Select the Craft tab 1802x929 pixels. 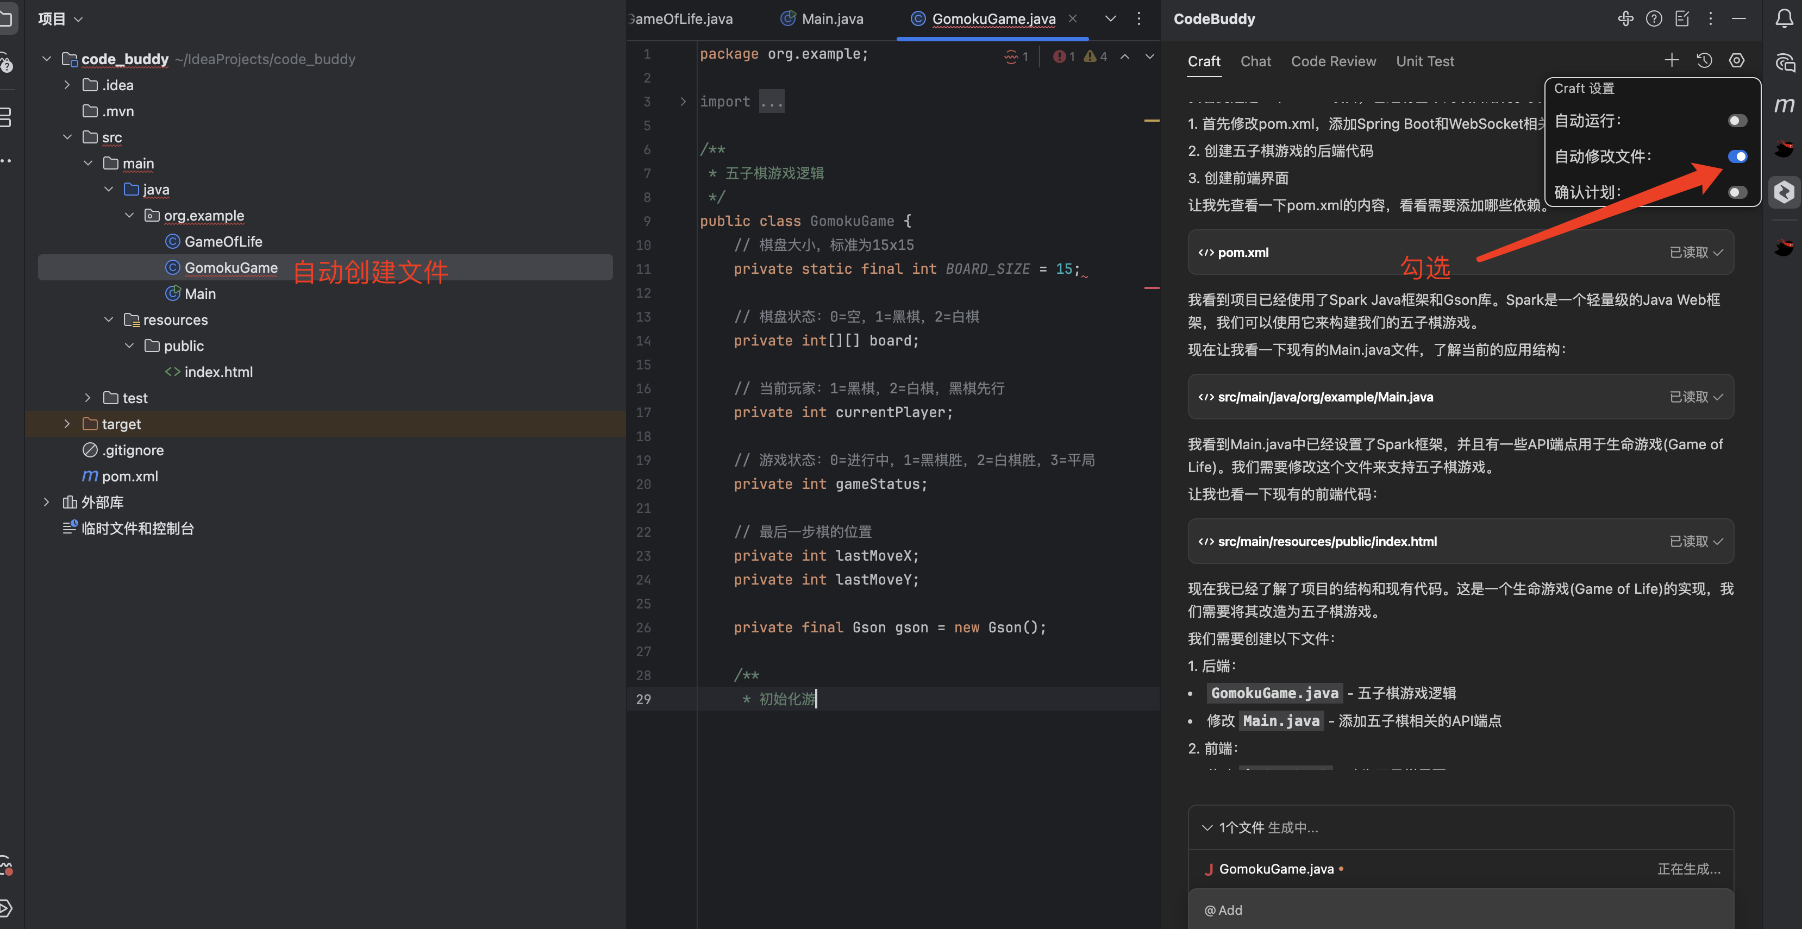click(1204, 61)
